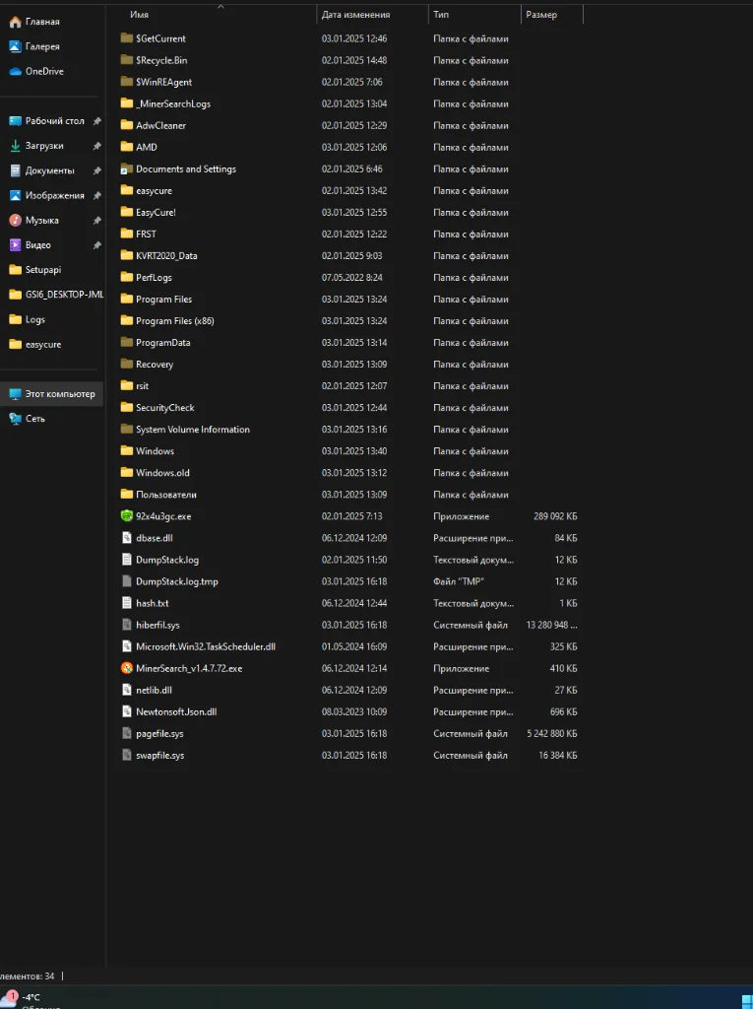
Task: Click the Видео video icon
Action: (x=16, y=245)
